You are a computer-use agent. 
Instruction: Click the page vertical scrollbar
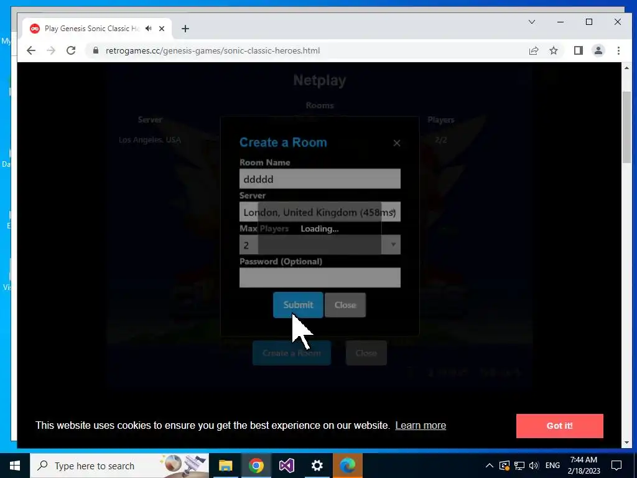626,127
